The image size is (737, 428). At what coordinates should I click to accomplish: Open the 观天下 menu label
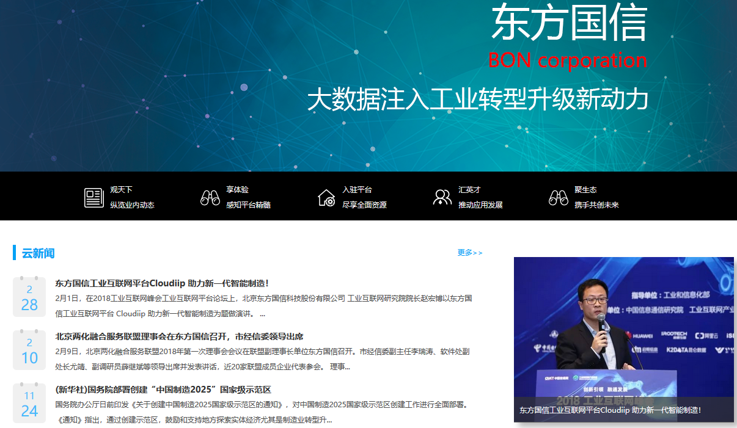click(x=121, y=190)
